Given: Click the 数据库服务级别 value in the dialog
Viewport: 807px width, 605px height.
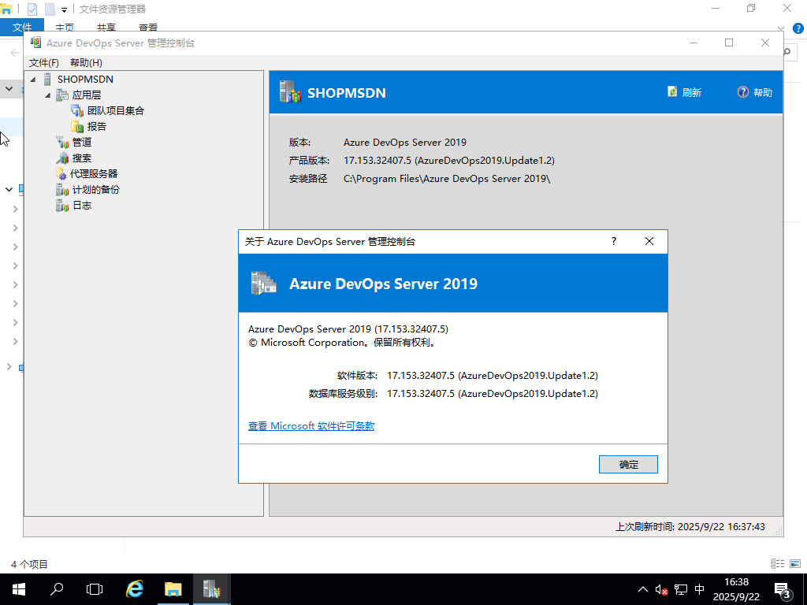Looking at the screenshot, I should (493, 394).
